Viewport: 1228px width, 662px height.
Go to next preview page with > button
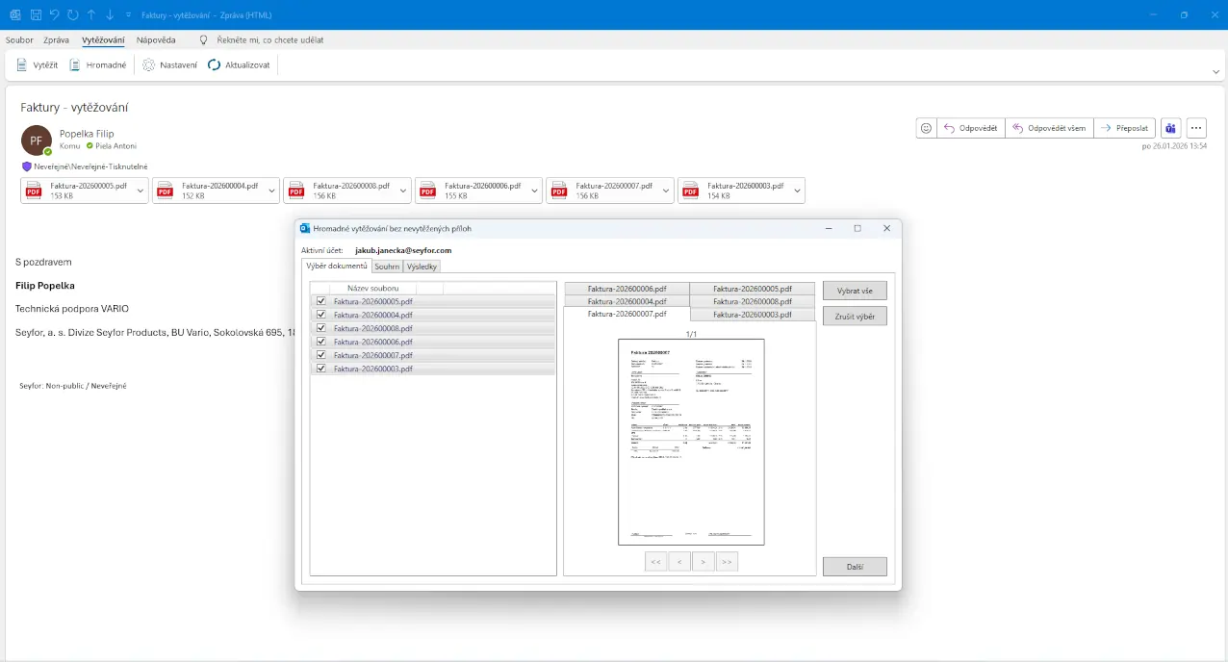(704, 562)
